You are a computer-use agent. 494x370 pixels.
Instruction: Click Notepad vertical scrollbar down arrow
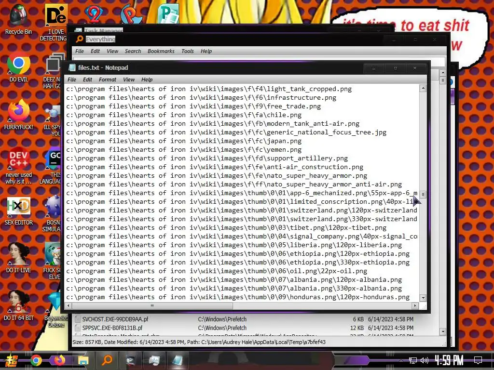423,298
